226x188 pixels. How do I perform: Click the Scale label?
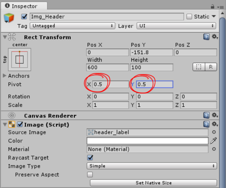coord(15,105)
